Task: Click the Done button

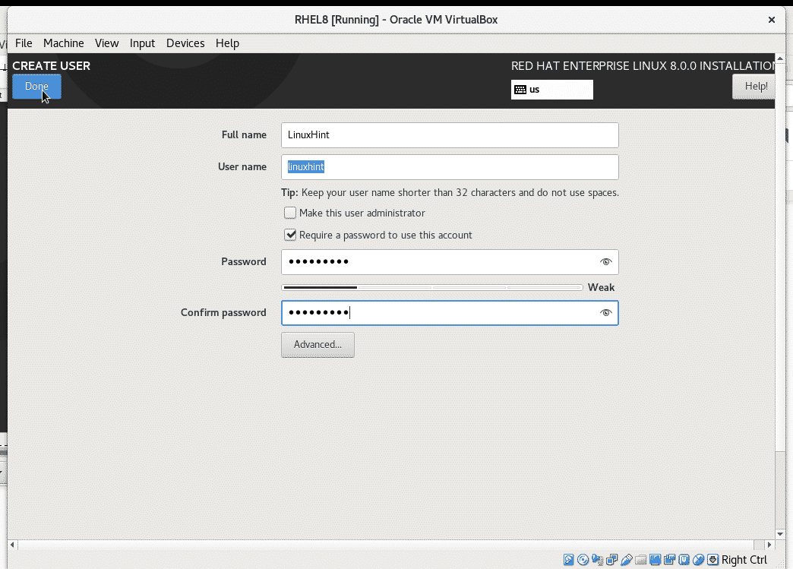Action: (x=36, y=87)
